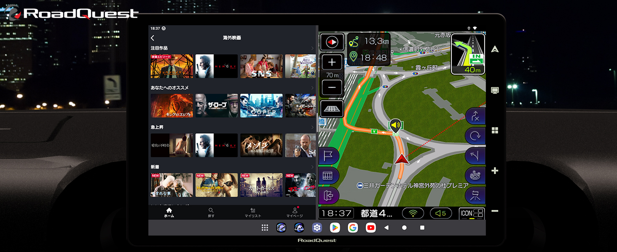Expand the 注目作品 section chevron
The image size is (617, 252).
[312, 48]
